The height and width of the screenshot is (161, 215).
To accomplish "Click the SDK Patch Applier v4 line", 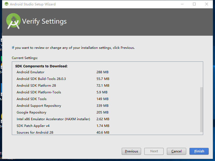I will 33,126.
